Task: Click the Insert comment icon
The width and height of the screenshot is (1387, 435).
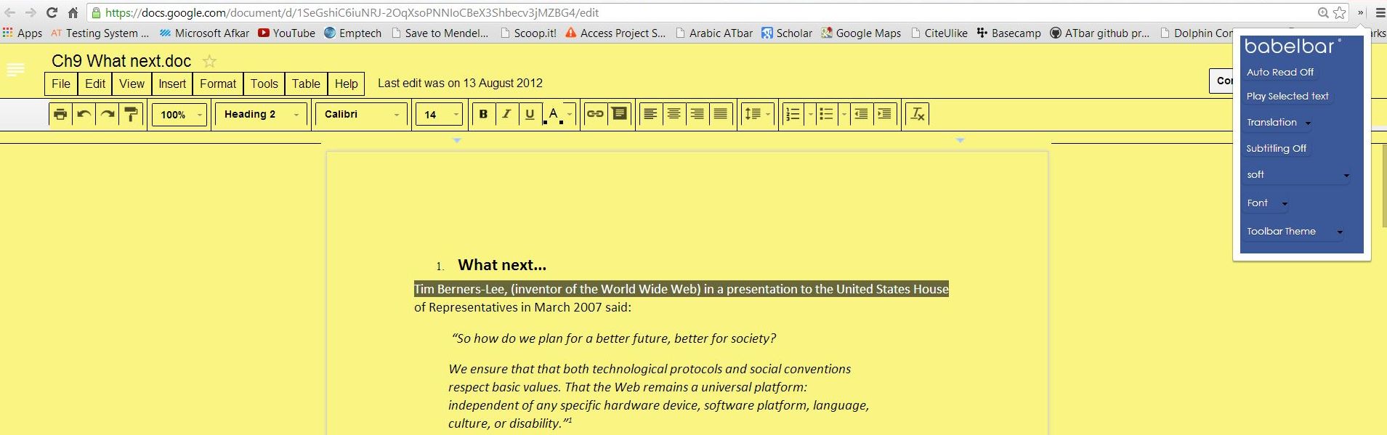Action: click(x=619, y=114)
